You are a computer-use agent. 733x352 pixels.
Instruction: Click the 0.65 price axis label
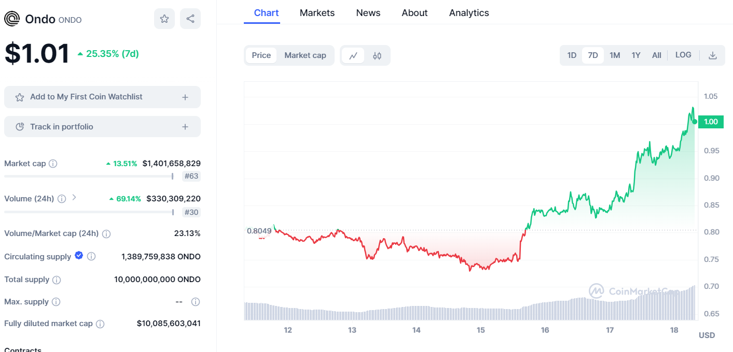(711, 314)
